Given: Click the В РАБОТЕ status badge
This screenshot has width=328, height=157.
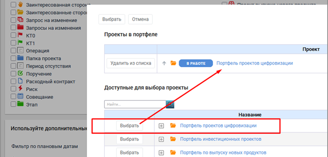Looking at the screenshot, I should [x=196, y=63].
